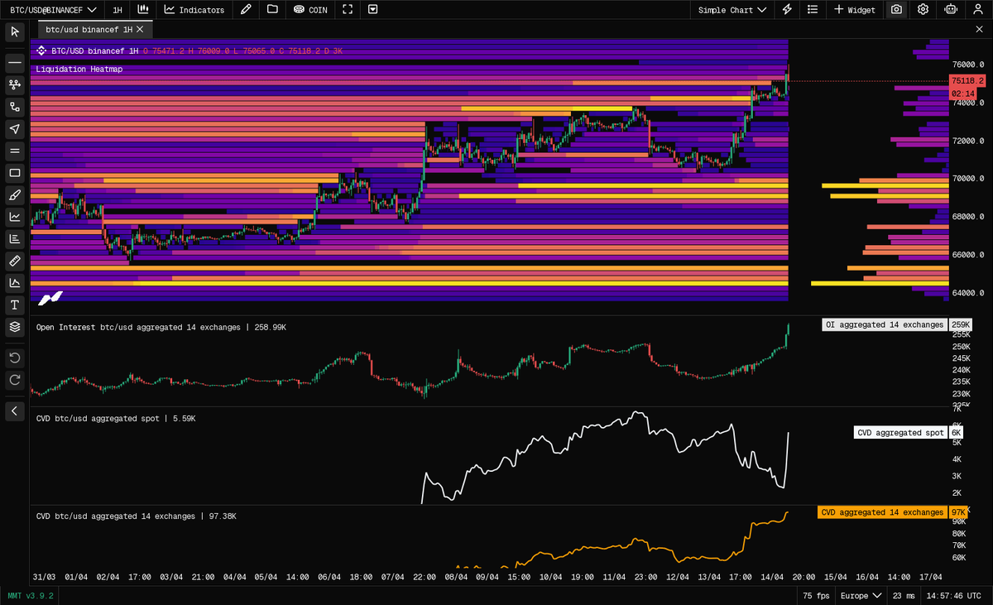Open the chart type candlestick selector
The image size is (993, 605).
143,10
